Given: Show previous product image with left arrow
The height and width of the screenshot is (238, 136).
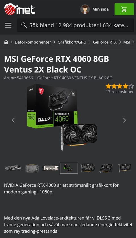Looking at the screenshot, I should coord(14,120).
